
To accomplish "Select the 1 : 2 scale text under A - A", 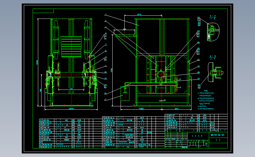I will [x=213, y=18].
